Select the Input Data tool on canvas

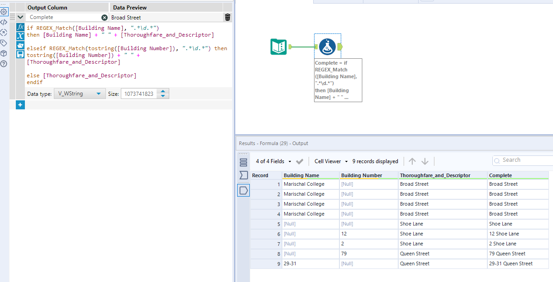pos(278,47)
